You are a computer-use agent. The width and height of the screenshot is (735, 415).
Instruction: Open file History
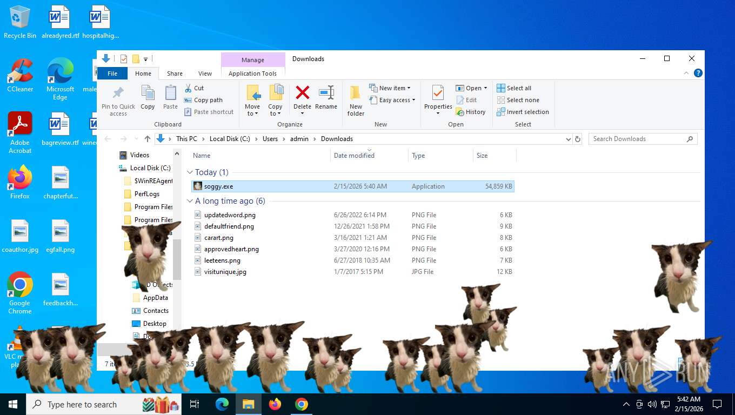pos(471,112)
